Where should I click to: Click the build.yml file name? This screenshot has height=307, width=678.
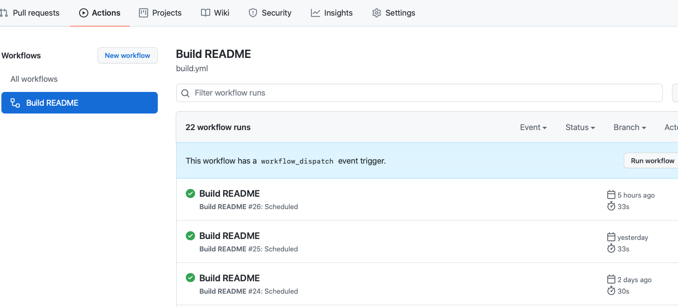tap(192, 68)
